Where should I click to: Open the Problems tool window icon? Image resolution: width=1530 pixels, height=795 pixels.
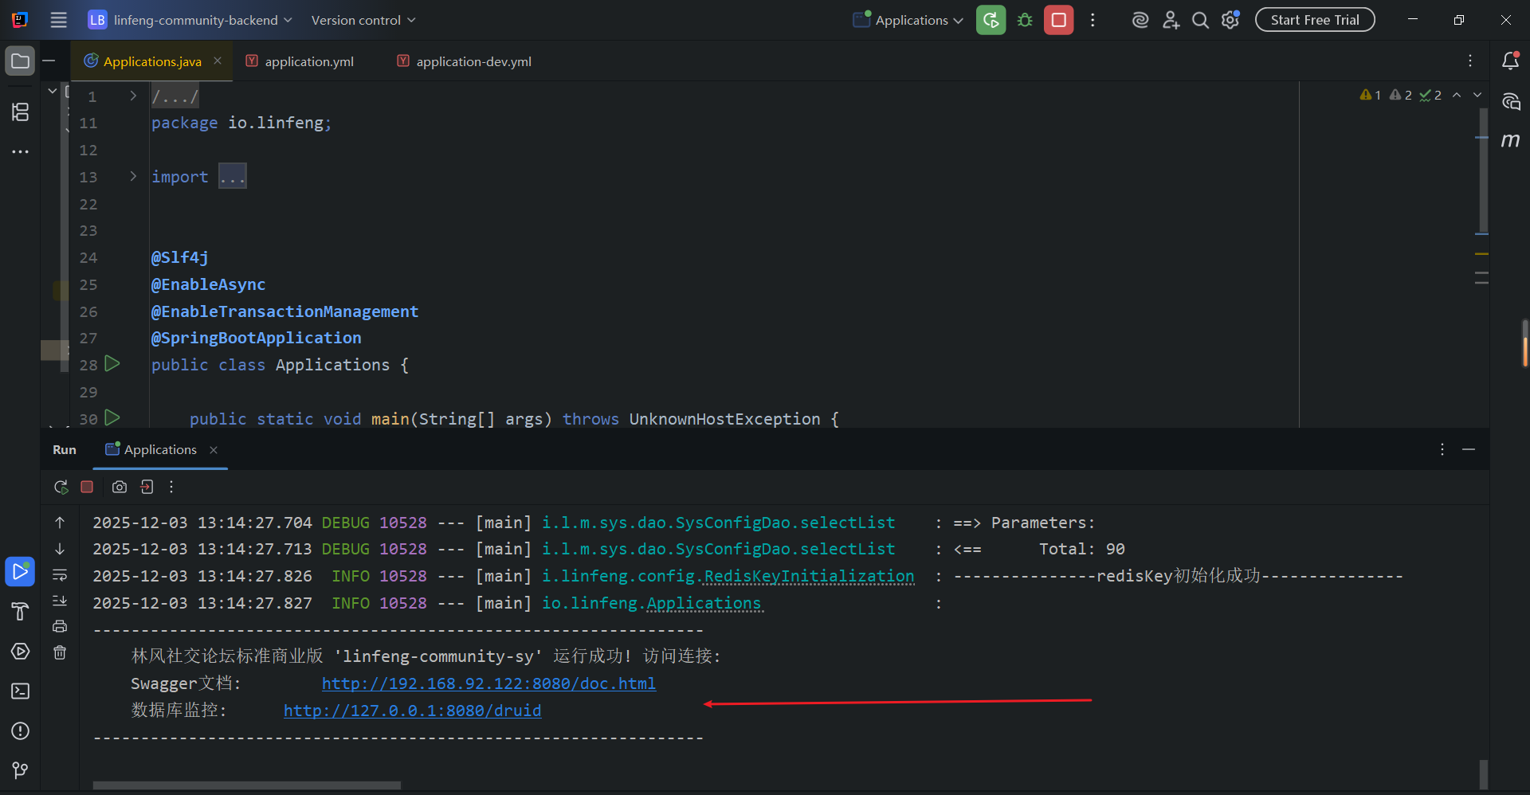click(x=21, y=731)
